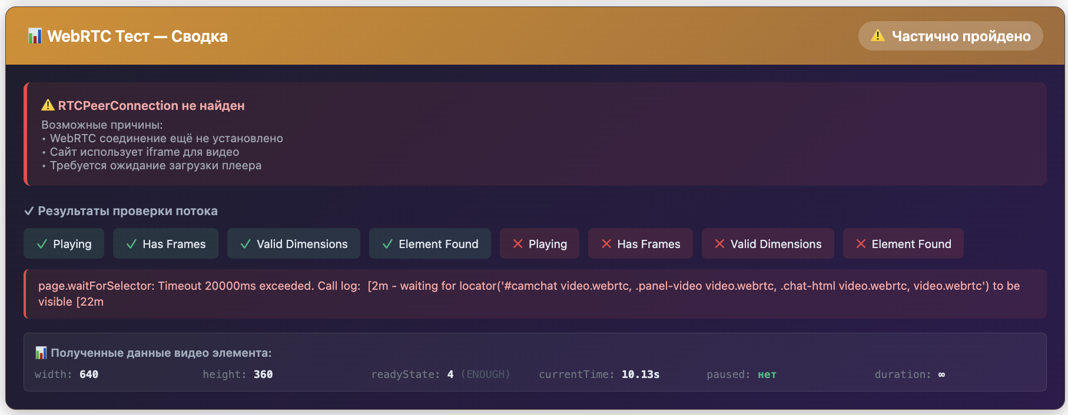The image size is (1068, 415).
Task: Select the passed 'Has Frames' chip
Action: pos(165,244)
